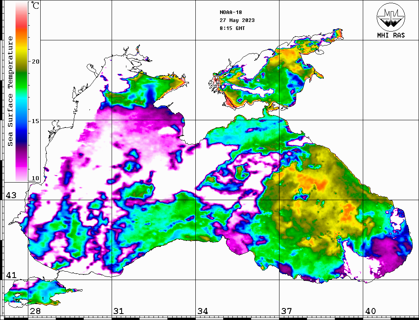The height and width of the screenshot is (320, 419).
Task: Select the 'NOAA-18' satellite label
Action: [230, 12]
